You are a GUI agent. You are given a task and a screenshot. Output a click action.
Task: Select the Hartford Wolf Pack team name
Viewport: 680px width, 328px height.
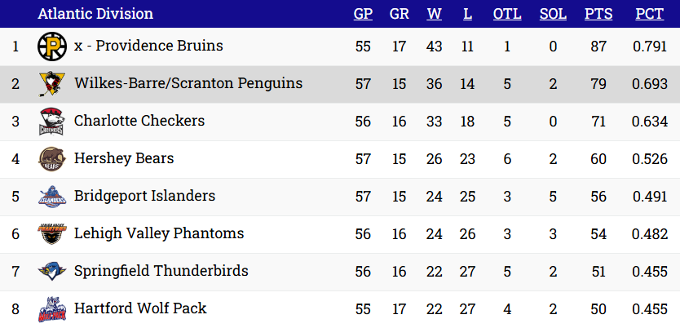tap(140, 308)
